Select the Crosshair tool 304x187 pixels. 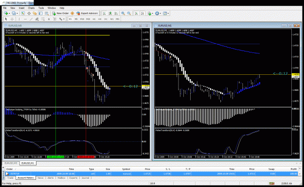click(12, 19)
